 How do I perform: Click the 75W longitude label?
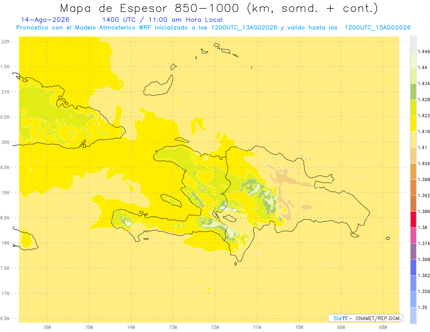click(x=89, y=327)
